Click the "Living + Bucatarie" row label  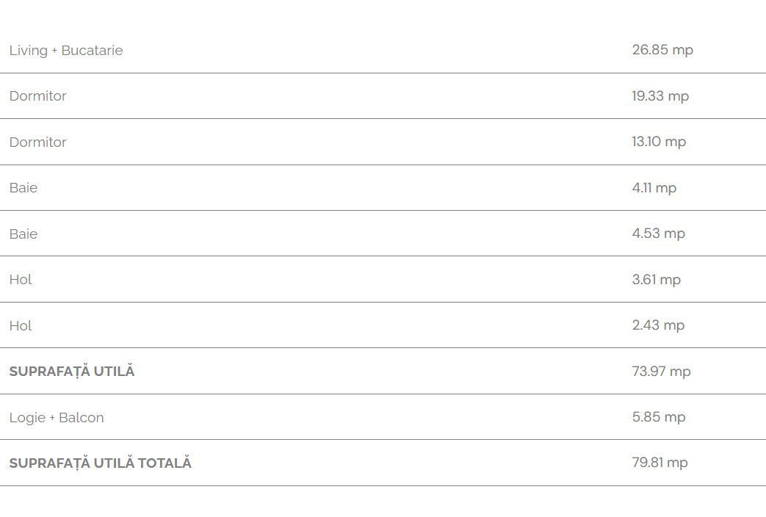coord(66,51)
